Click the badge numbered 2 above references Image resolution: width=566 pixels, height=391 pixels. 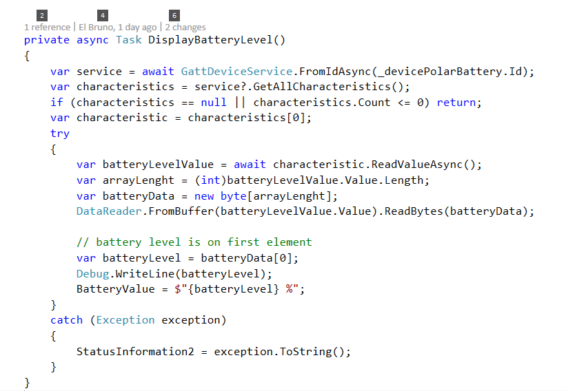42,14
